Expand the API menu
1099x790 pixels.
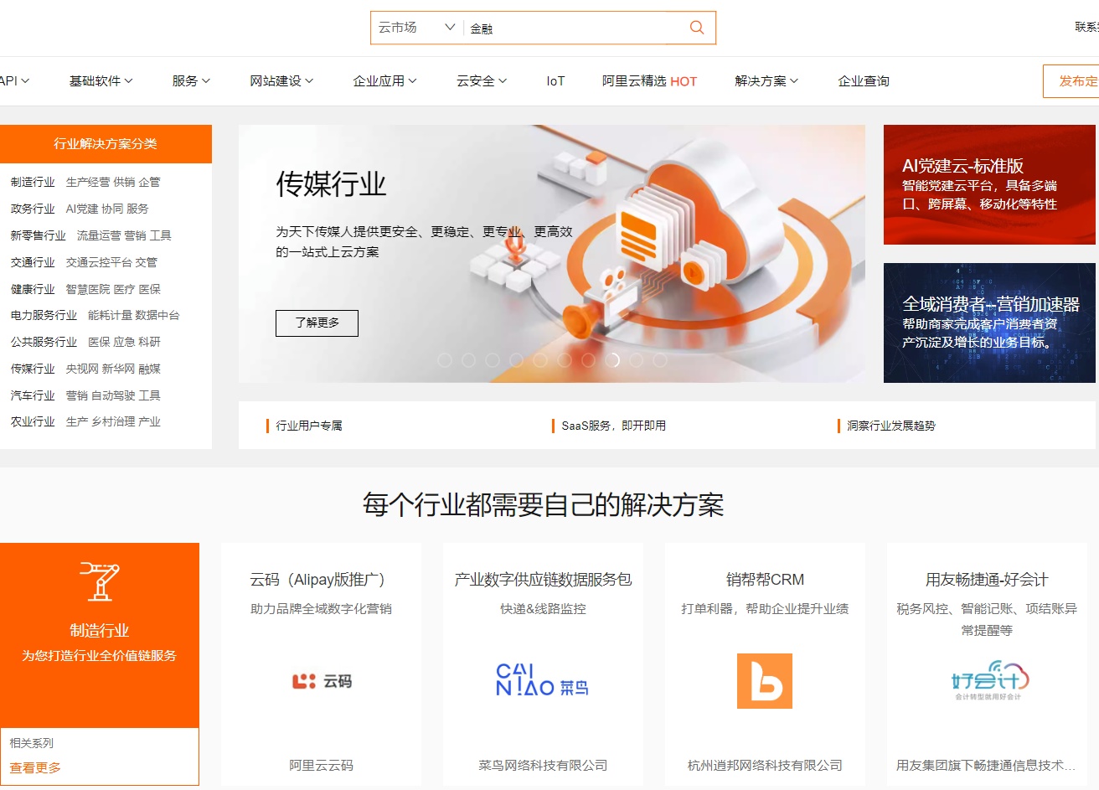pyautogui.click(x=15, y=81)
